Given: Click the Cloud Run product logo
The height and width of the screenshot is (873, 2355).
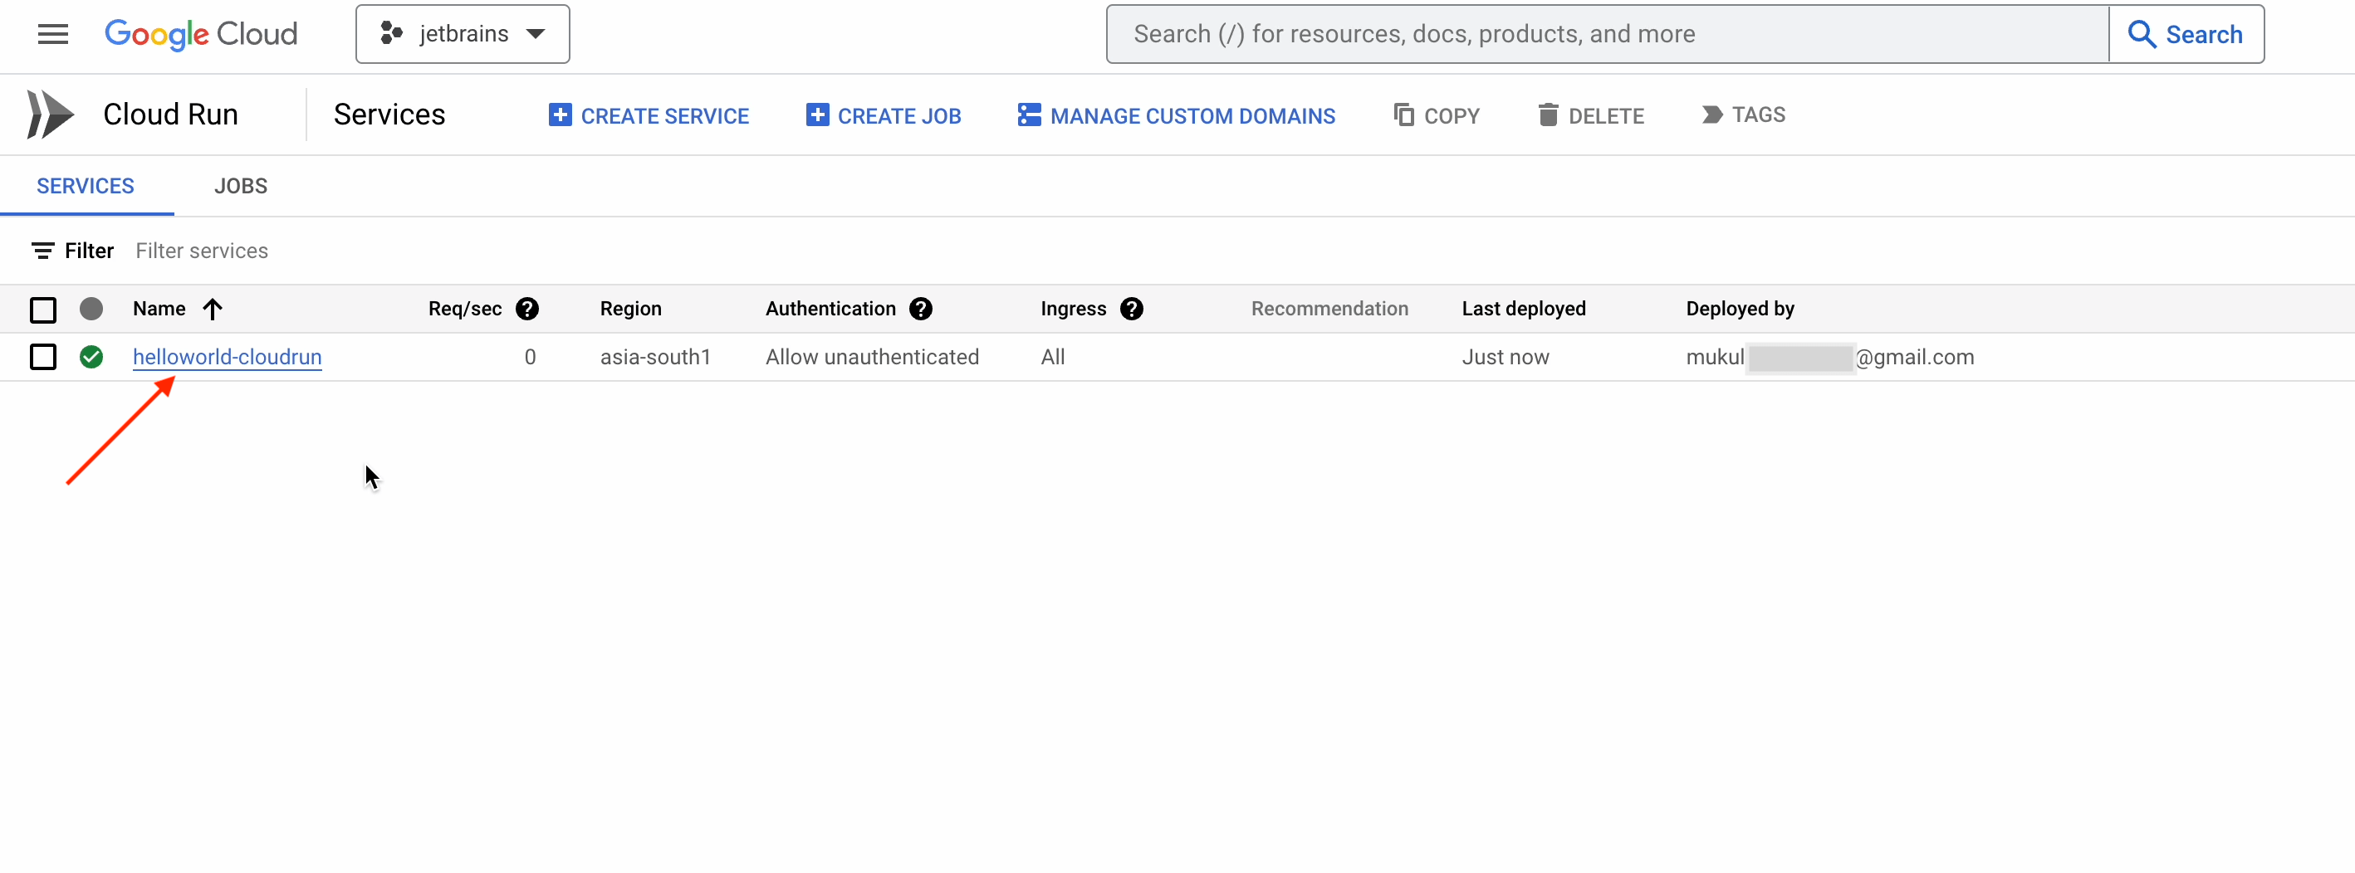Looking at the screenshot, I should click(x=51, y=115).
